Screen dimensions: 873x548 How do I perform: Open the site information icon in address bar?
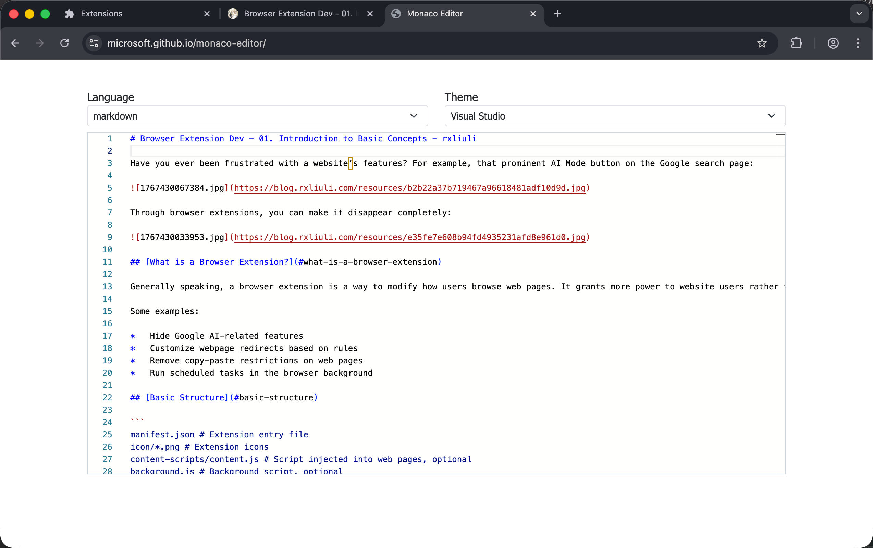[94, 43]
